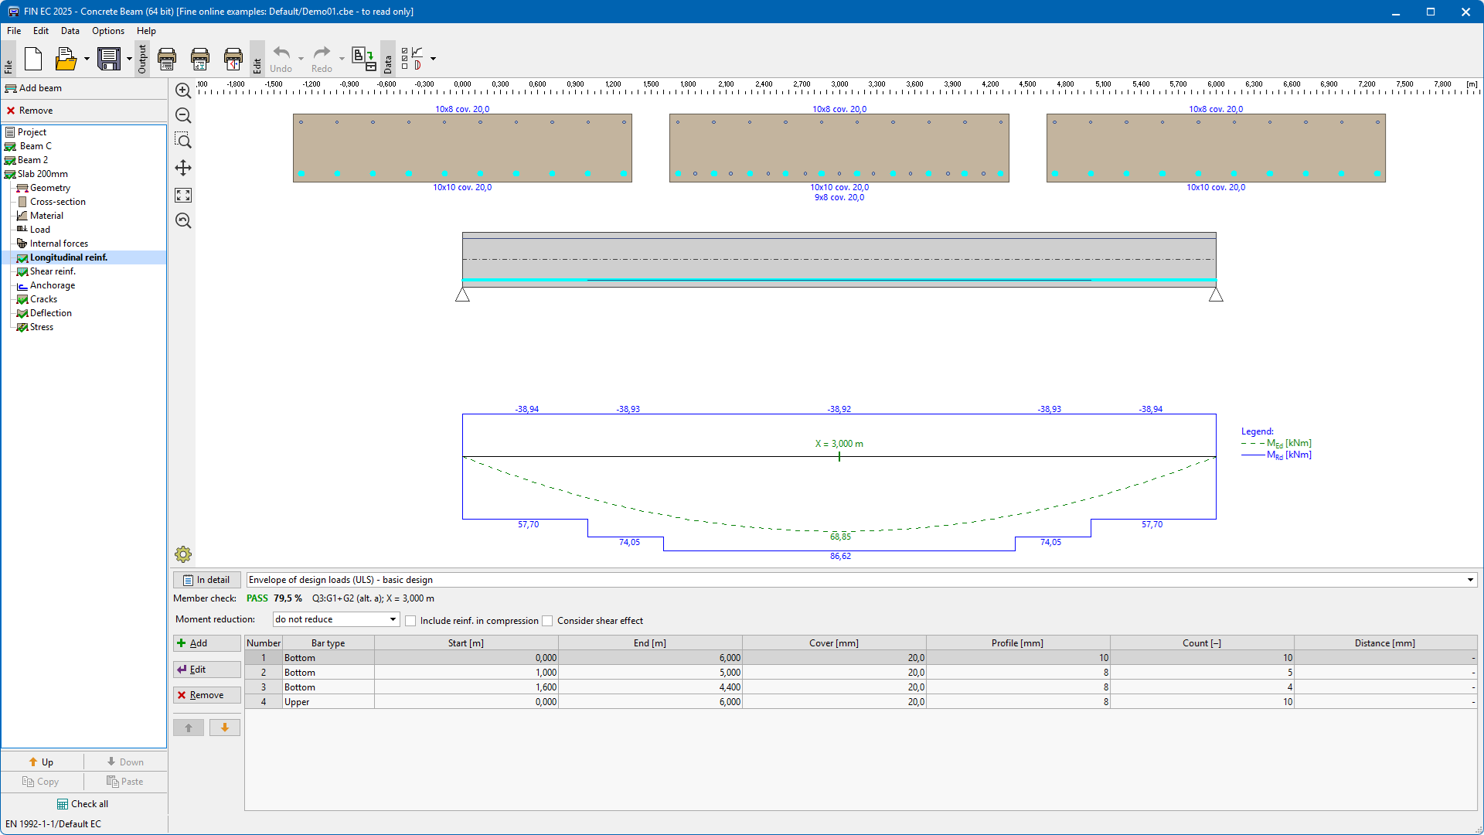Enable Include reinf. in compression checkbox
Screen dimensions: 1484x835
[x=411, y=621]
